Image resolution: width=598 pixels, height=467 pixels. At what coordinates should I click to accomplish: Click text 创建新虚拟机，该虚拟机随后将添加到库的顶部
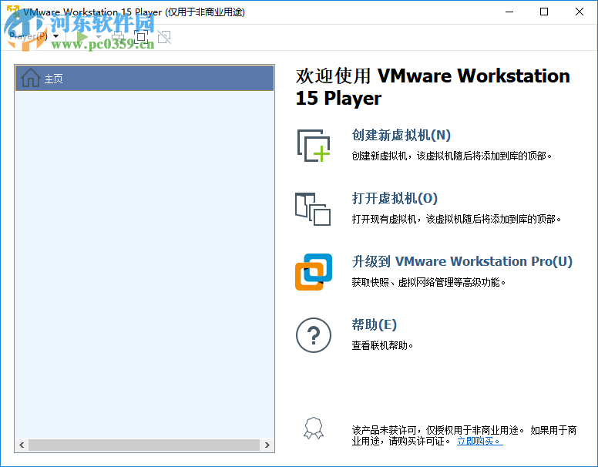tap(452, 156)
